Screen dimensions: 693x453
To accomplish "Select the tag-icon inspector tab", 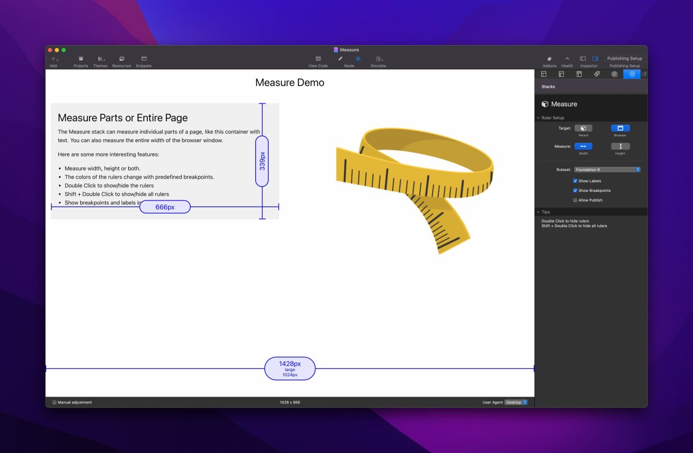I will pyautogui.click(x=597, y=74).
